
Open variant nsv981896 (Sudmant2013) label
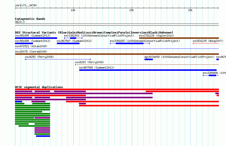tap(33, 41)
